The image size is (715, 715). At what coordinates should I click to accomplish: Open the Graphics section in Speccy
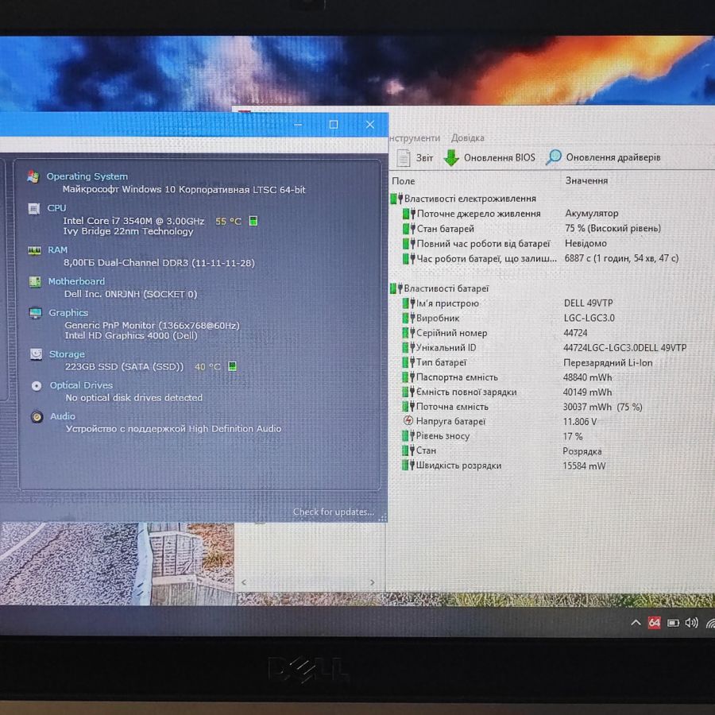68,313
